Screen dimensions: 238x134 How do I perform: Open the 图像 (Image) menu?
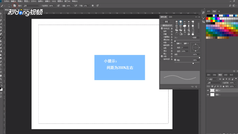(20, 1)
